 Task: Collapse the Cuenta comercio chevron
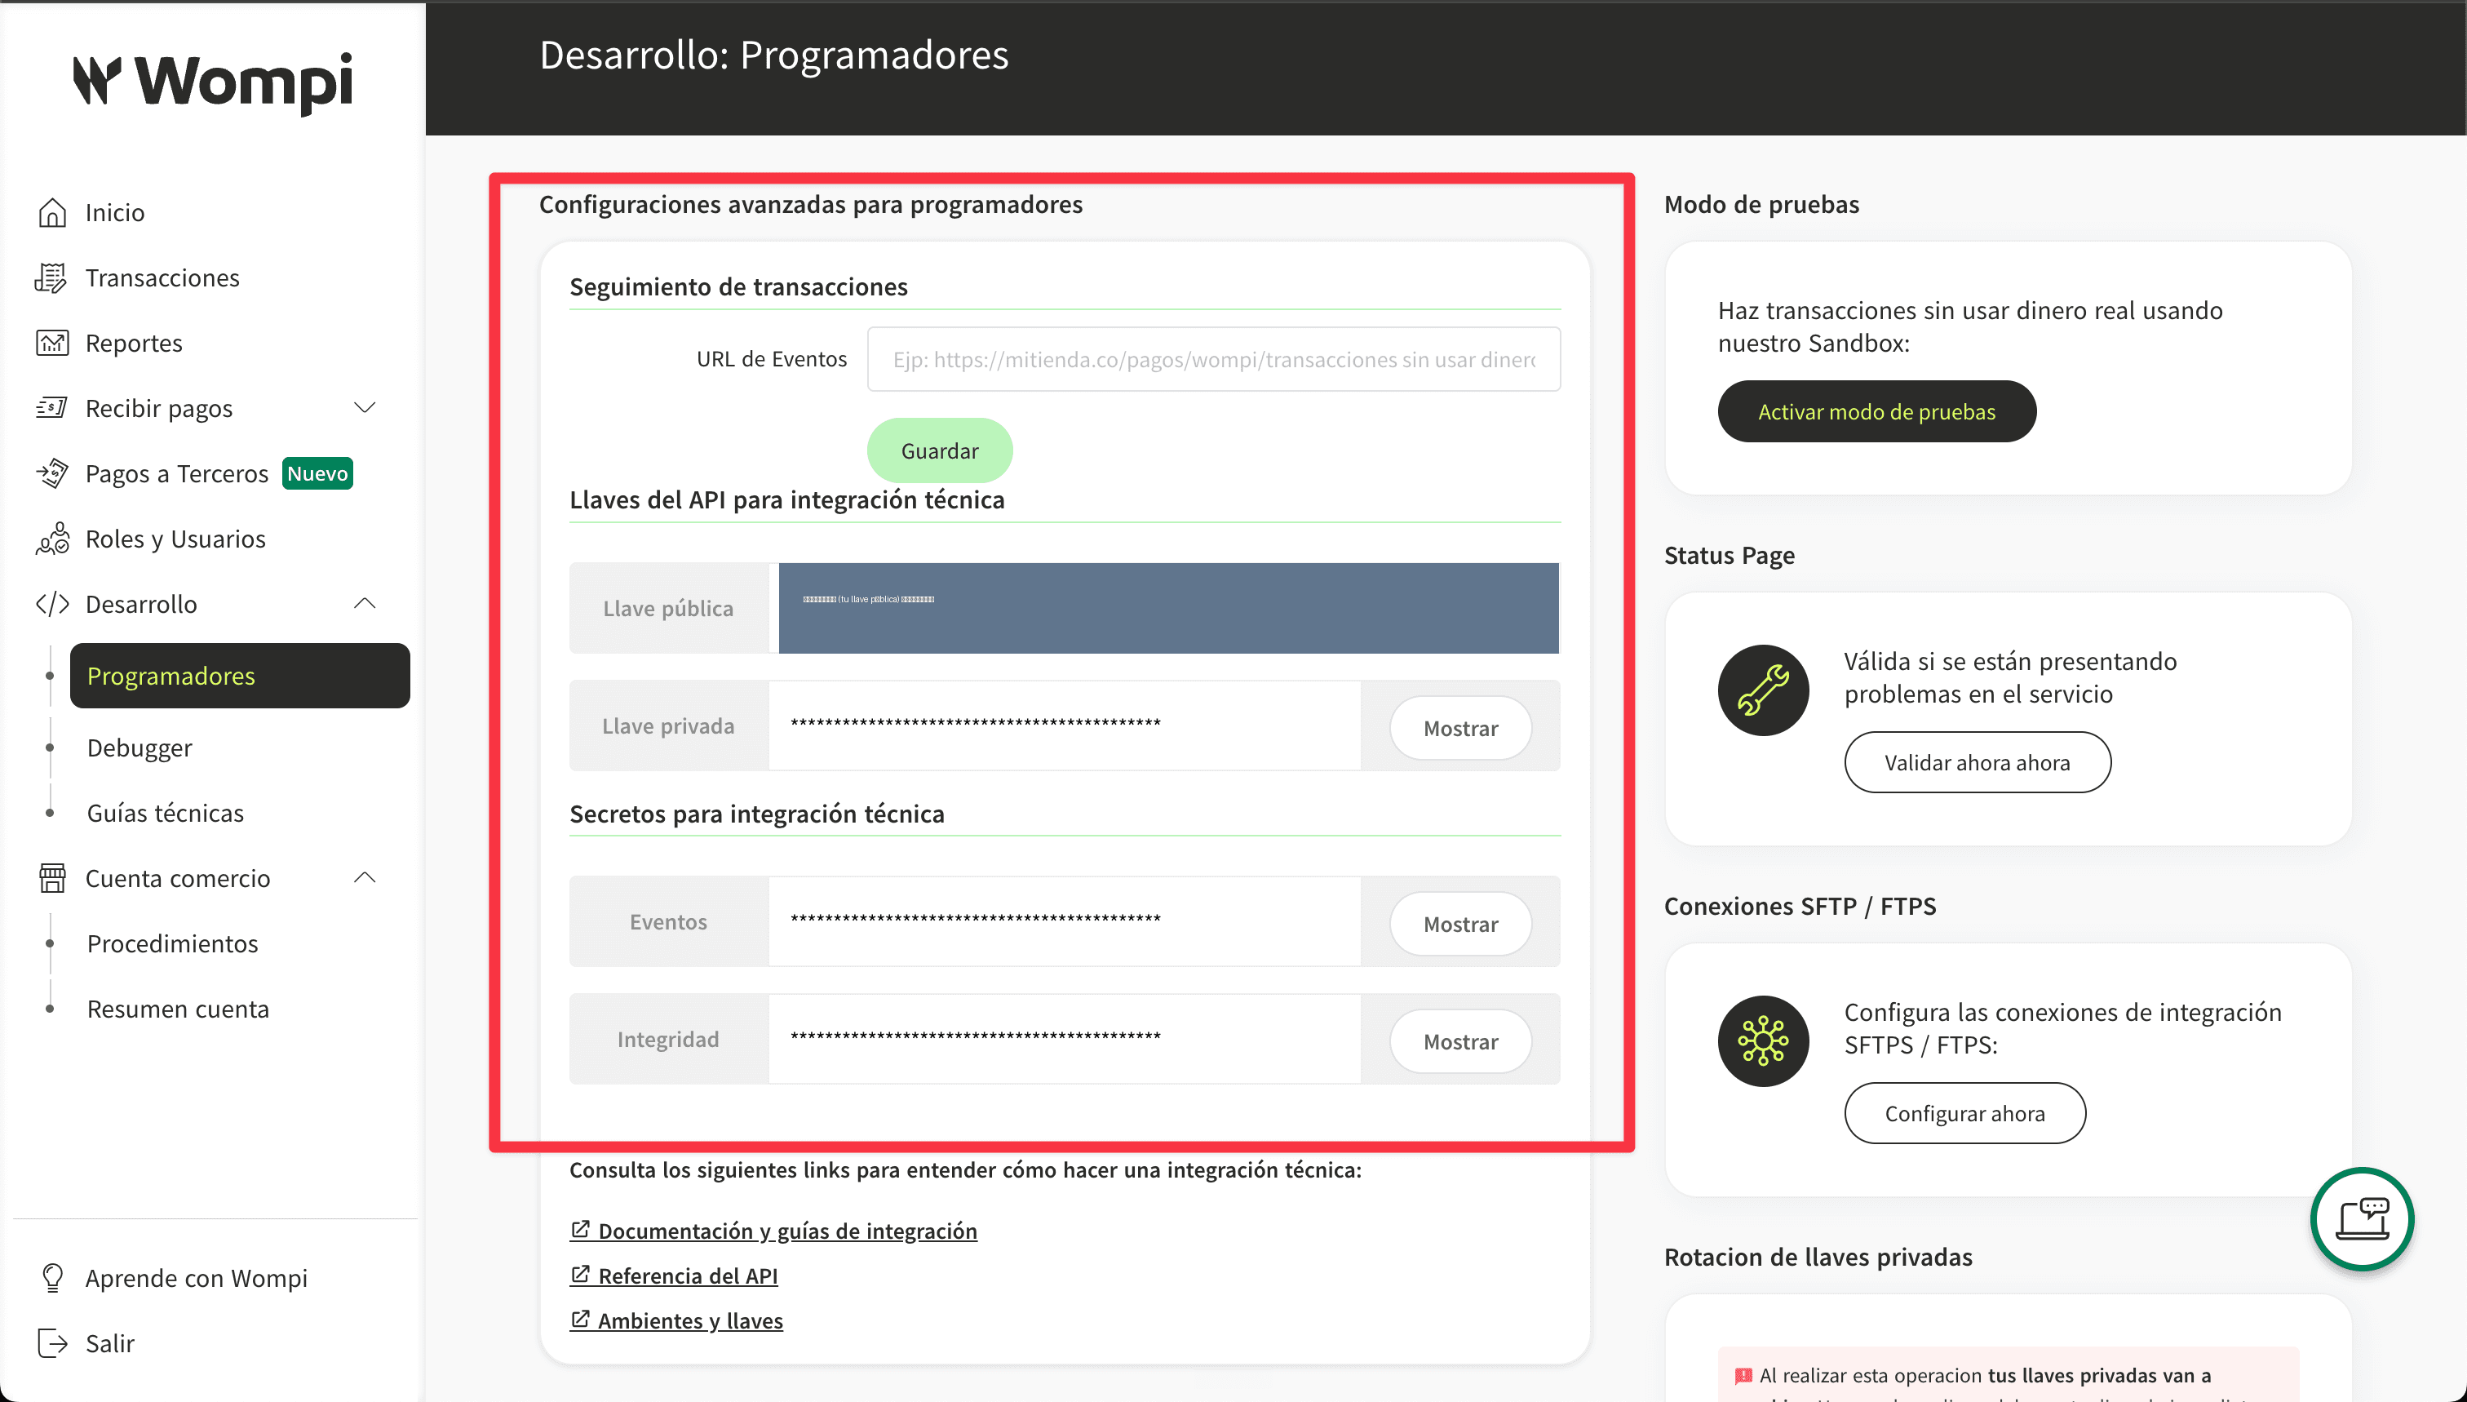click(x=364, y=878)
